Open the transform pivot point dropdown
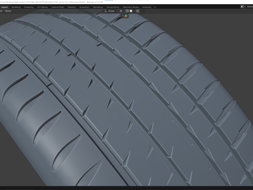Screen dimensions: 253x190 tap(122, 11)
